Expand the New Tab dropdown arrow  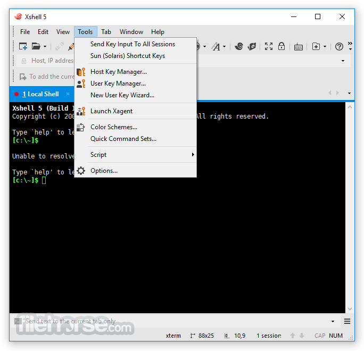point(325,47)
